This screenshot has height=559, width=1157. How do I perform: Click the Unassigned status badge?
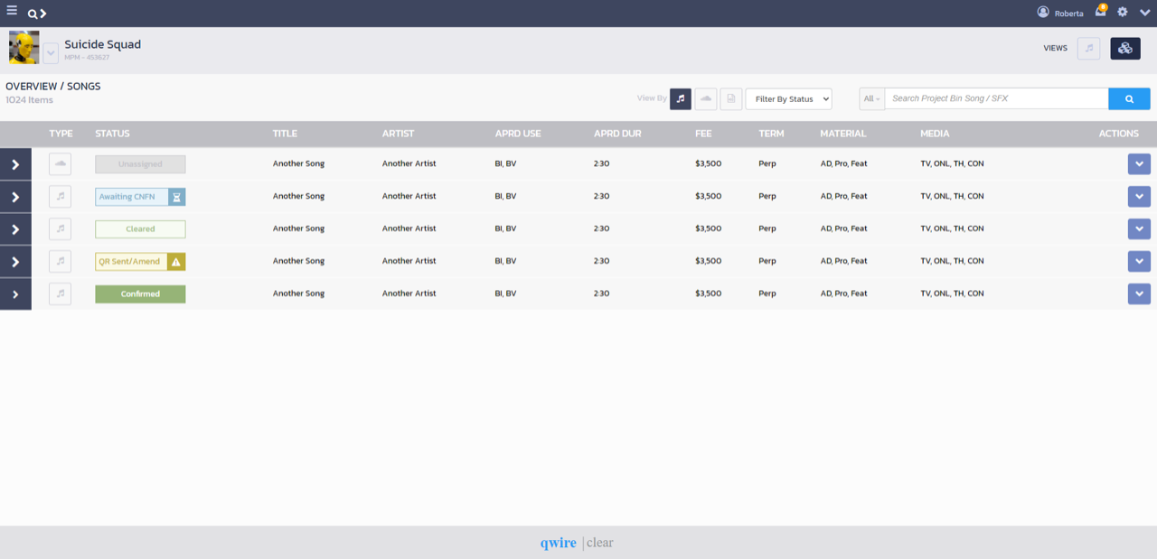[x=140, y=164]
